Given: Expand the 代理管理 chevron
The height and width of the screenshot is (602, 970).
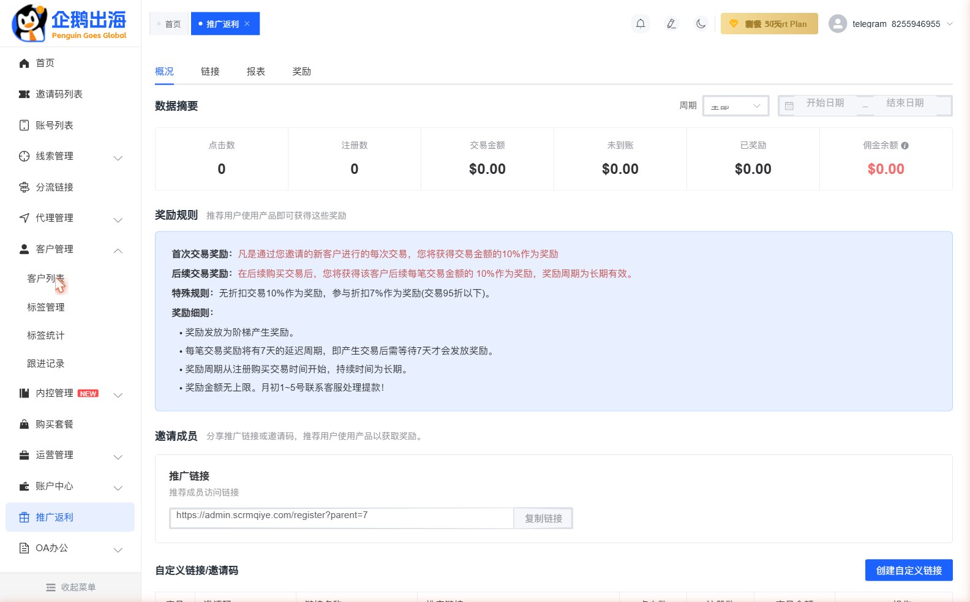Looking at the screenshot, I should pos(118,220).
